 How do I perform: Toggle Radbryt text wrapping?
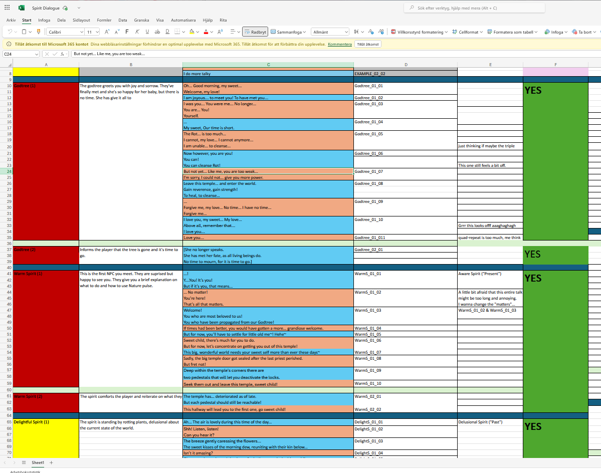tap(255, 32)
